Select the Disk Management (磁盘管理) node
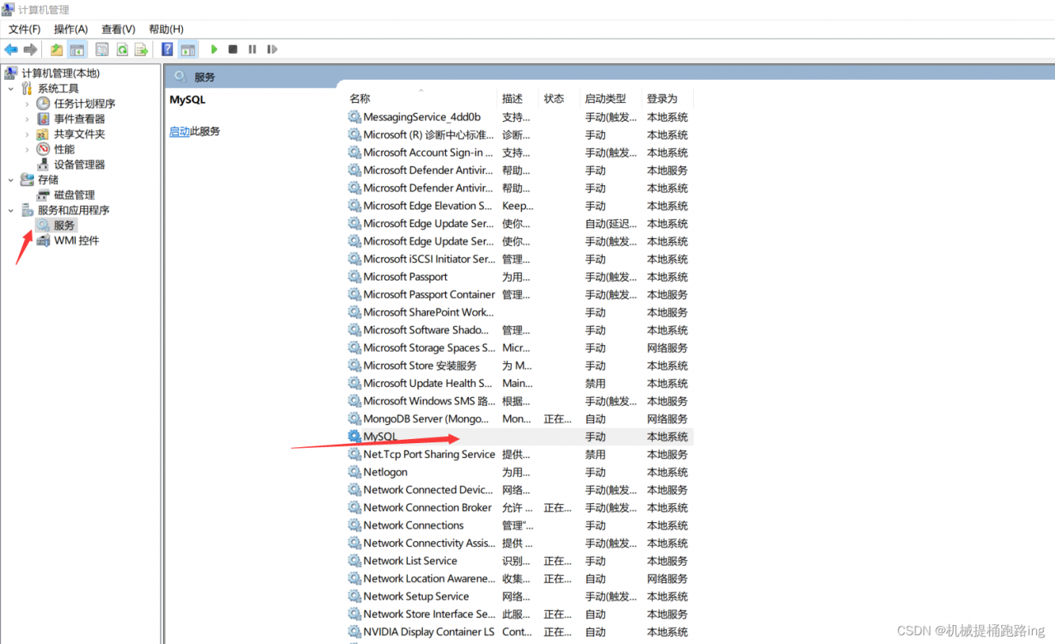The image size is (1055, 644). pos(74,195)
